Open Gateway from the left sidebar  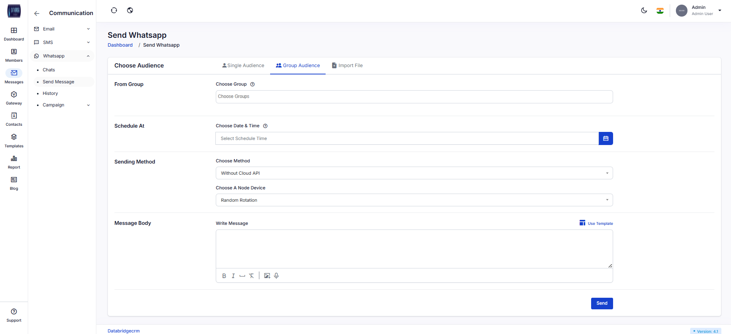pyautogui.click(x=14, y=98)
